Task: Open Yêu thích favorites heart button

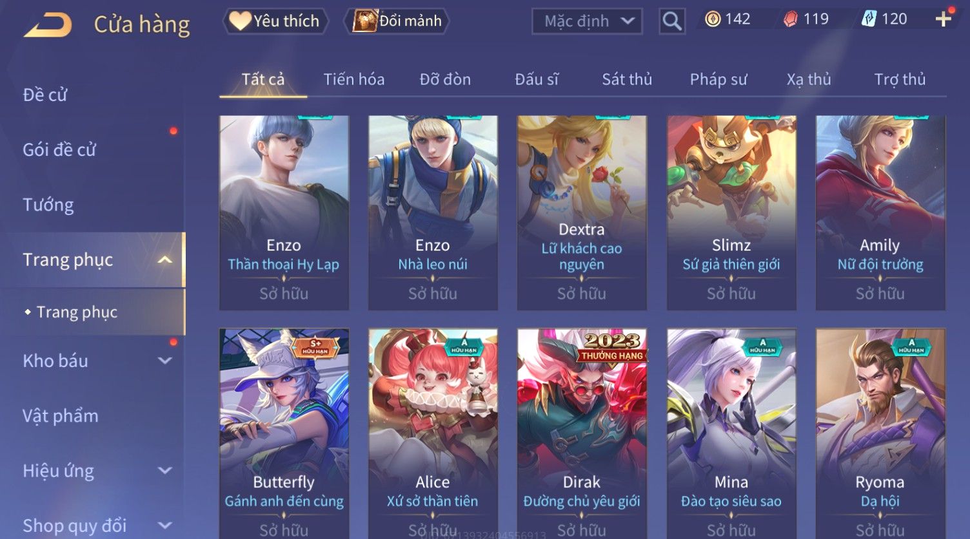Action: [275, 21]
